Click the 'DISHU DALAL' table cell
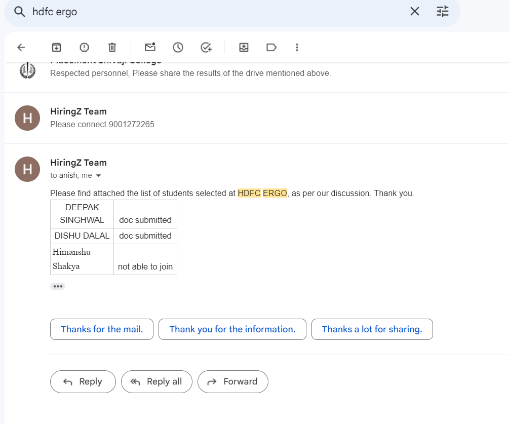Screen dimensions: 509x424 (82, 236)
